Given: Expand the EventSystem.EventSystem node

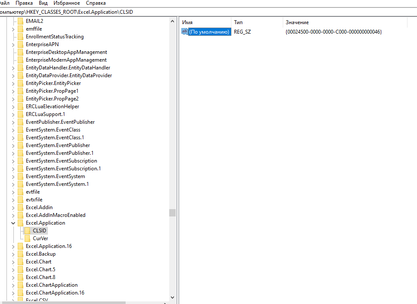Looking at the screenshot, I should coord(13,176).
